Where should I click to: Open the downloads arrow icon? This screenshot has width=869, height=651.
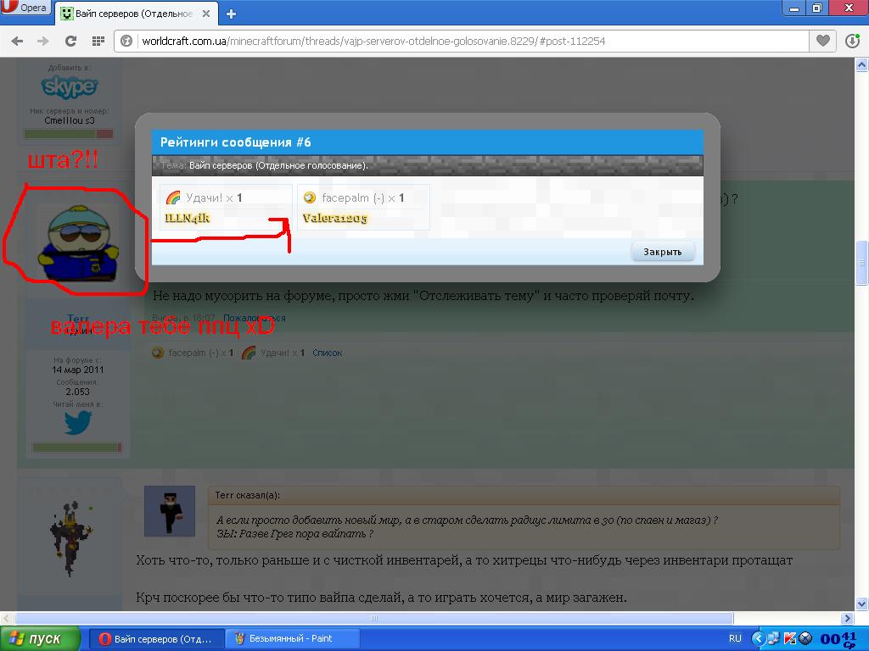853,41
